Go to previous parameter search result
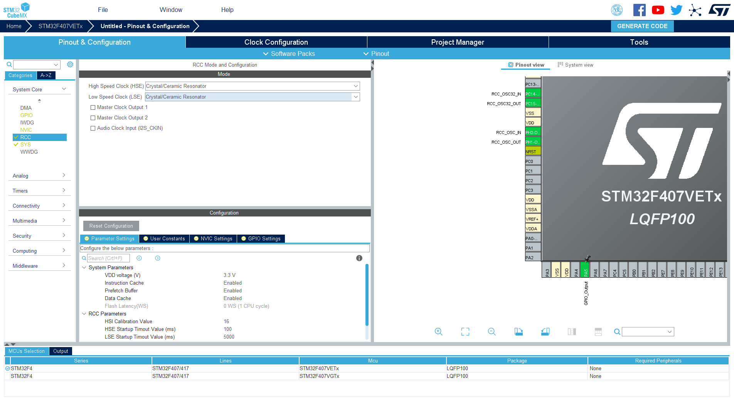Viewport: 734px width, 401px height. coord(139,258)
